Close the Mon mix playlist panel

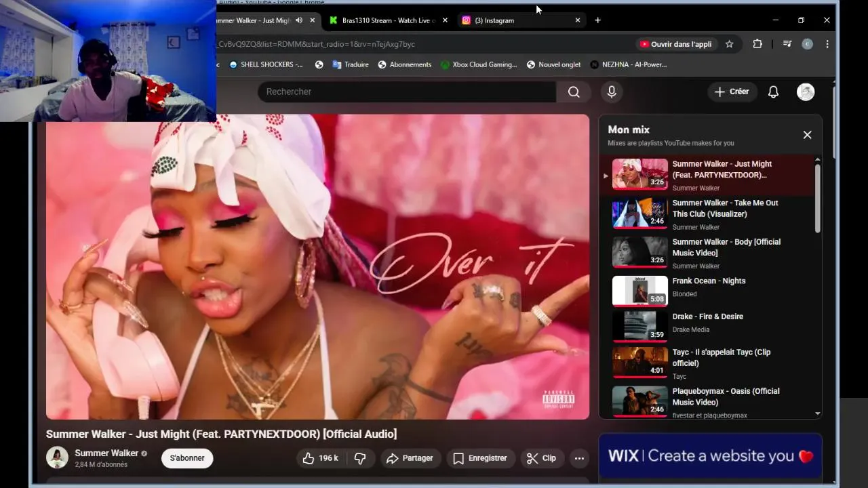click(807, 135)
